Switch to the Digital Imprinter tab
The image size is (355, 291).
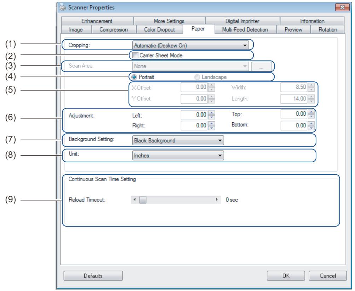pos(242,21)
